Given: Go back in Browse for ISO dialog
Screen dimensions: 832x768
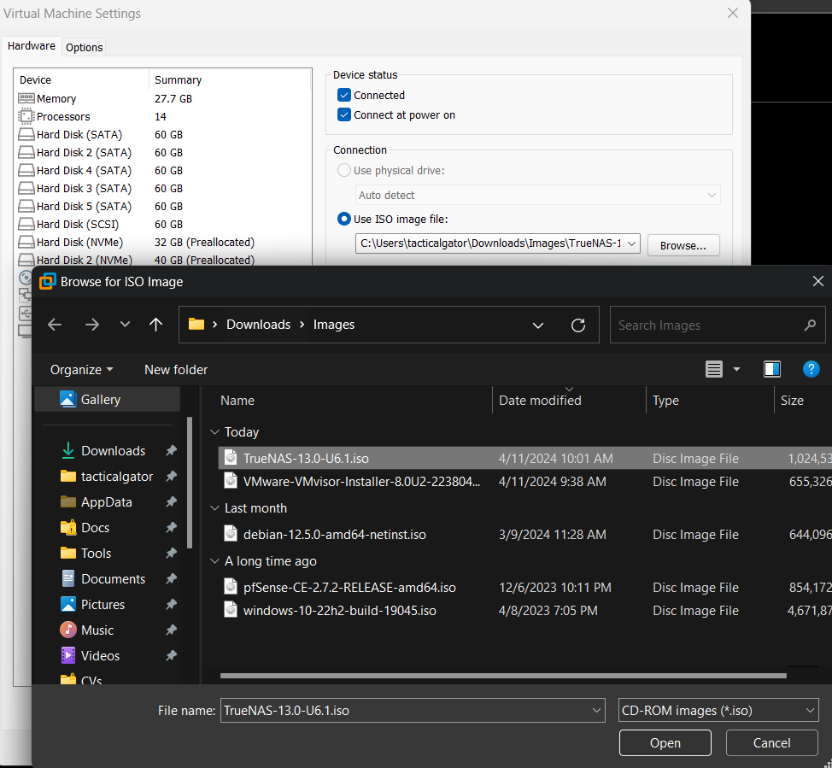Looking at the screenshot, I should (x=55, y=325).
